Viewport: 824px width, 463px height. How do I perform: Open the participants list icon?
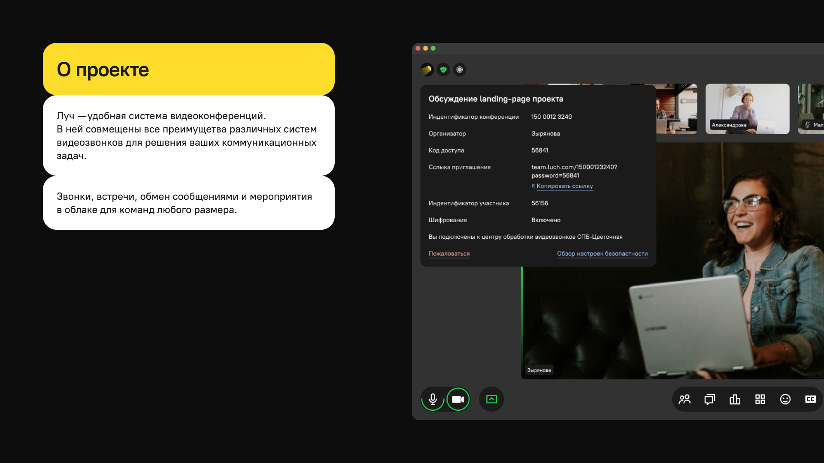685,400
